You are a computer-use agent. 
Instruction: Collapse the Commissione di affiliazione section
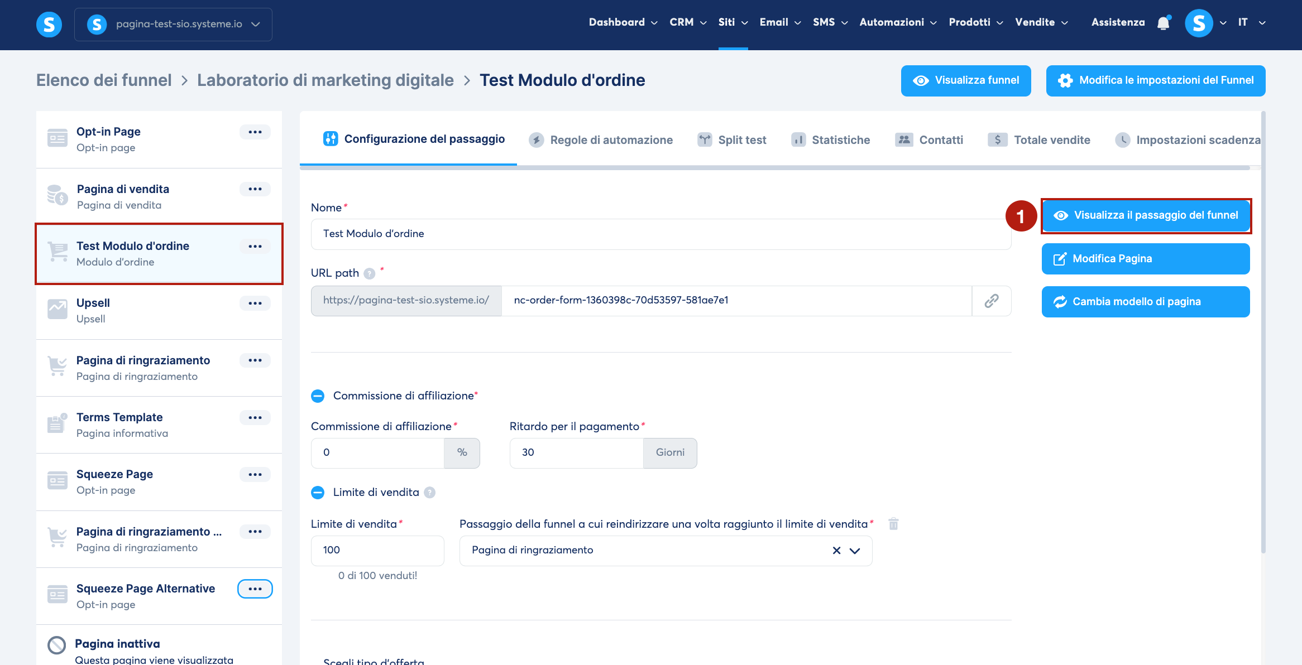[x=318, y=396]
